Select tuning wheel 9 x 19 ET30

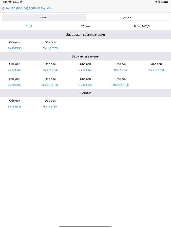tap(50, 107)
